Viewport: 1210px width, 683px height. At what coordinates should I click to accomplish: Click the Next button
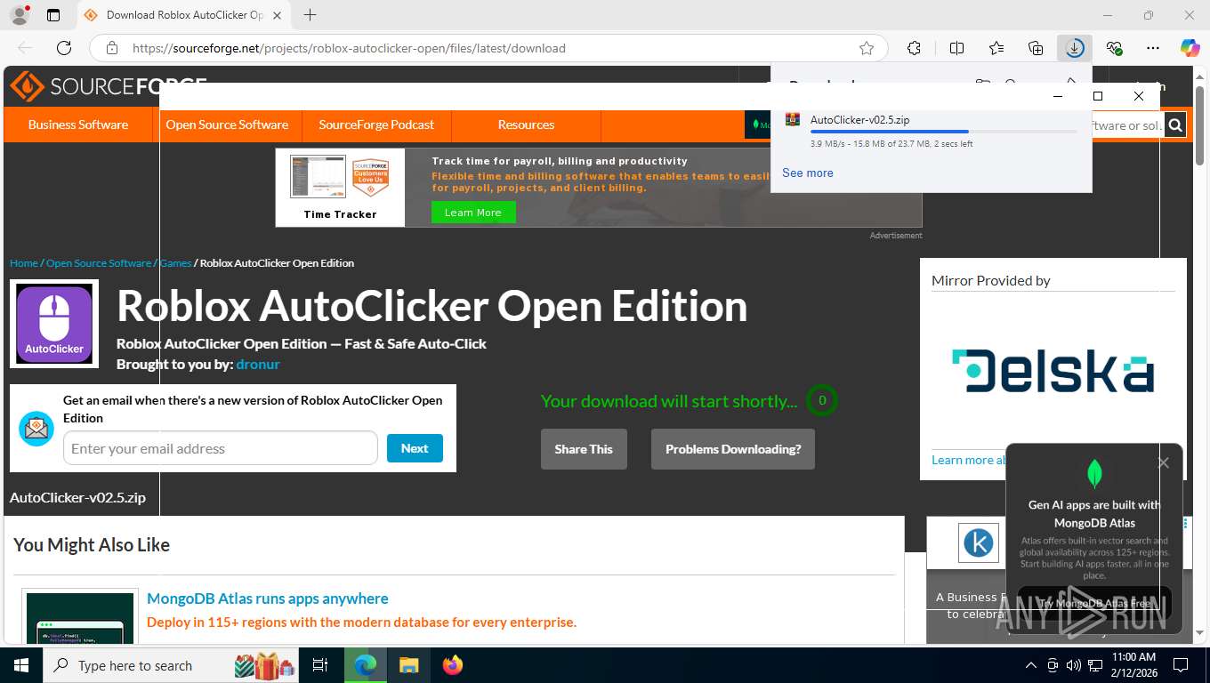coord(415,448)
